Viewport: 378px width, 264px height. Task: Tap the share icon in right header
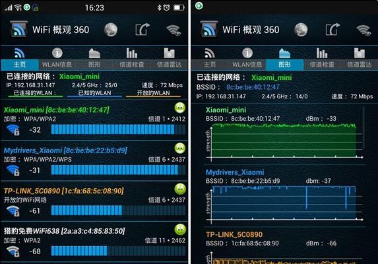332,30
